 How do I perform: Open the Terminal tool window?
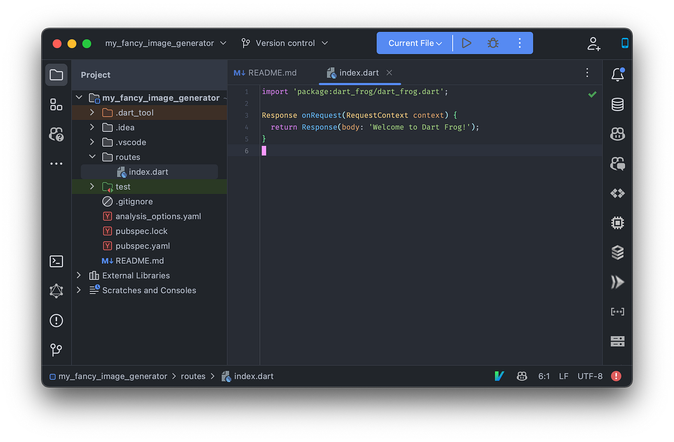pyautogui.click(x=56, y=261)
